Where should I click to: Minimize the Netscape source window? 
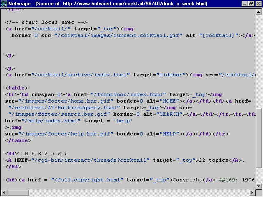pos(244,4)
